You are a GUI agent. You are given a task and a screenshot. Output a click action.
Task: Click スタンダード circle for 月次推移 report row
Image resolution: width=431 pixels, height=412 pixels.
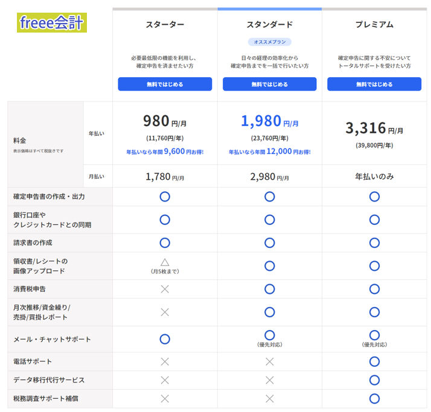[270, 312]
